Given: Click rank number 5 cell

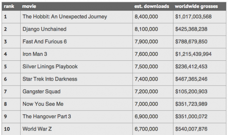Looking at the screenshot, I should 11,67.
